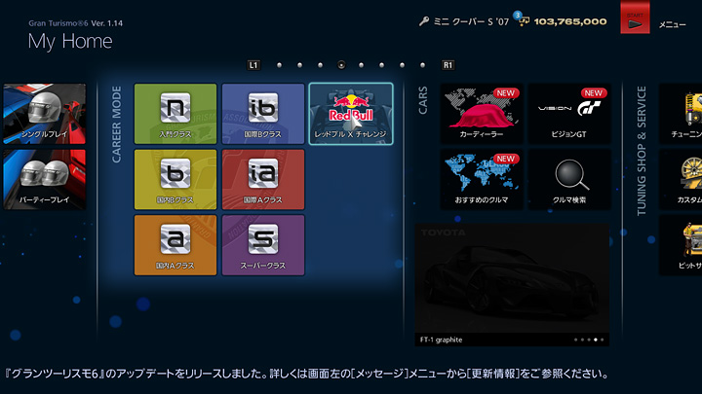The image size is (702, 394).
Task: Select the current car Mini Cooper S '07 label
Action: [x=465, y=21]
